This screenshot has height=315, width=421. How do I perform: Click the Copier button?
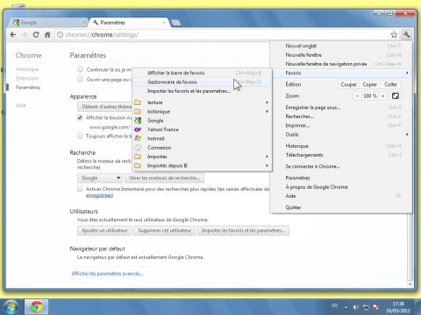369,84
